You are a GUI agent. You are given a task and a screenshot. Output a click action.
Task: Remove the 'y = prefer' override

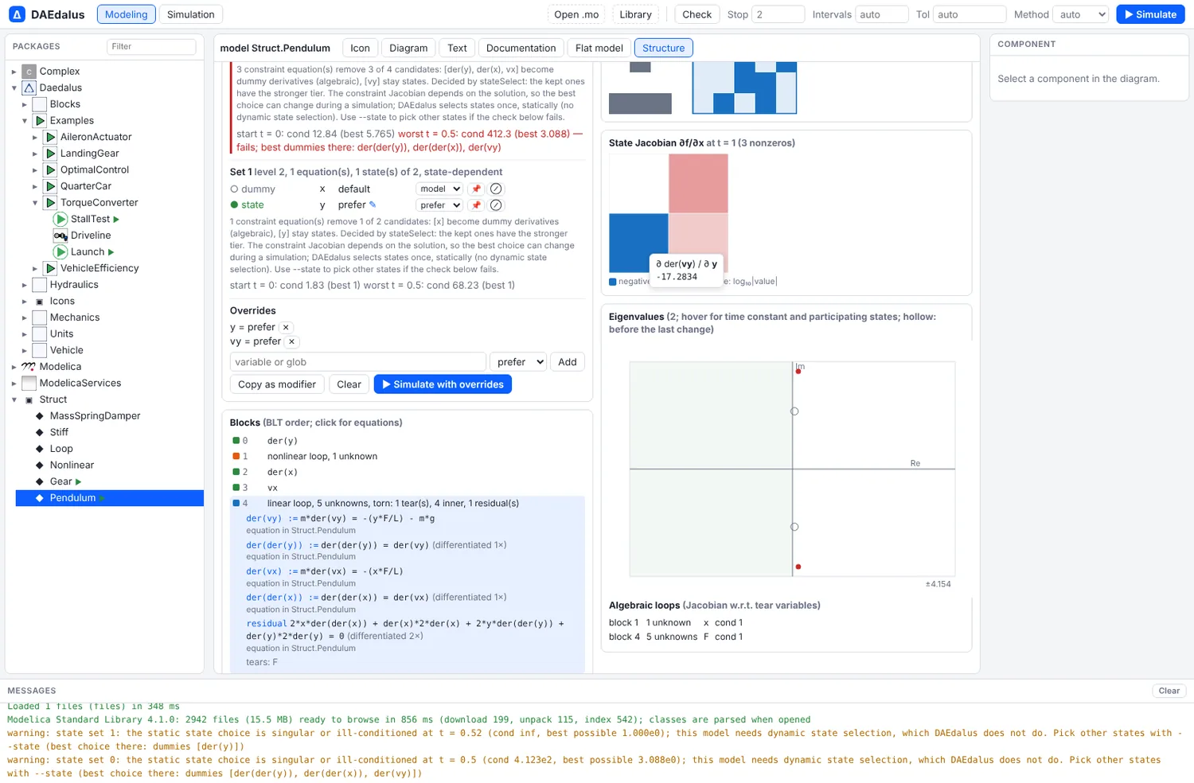coord(286,327)
